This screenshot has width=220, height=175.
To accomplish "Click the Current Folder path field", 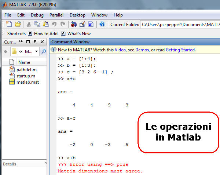I will (180, 25).
